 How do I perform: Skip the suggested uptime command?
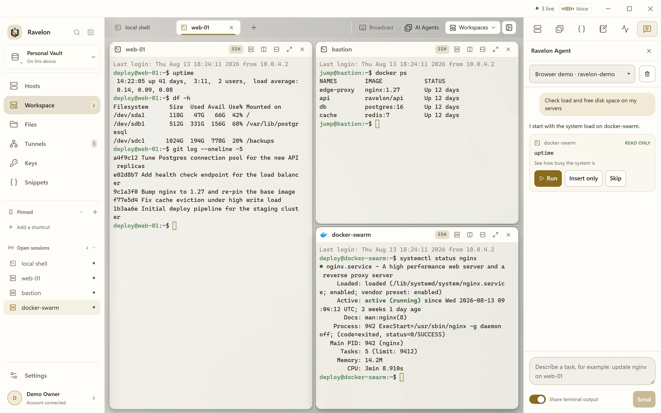615,178
